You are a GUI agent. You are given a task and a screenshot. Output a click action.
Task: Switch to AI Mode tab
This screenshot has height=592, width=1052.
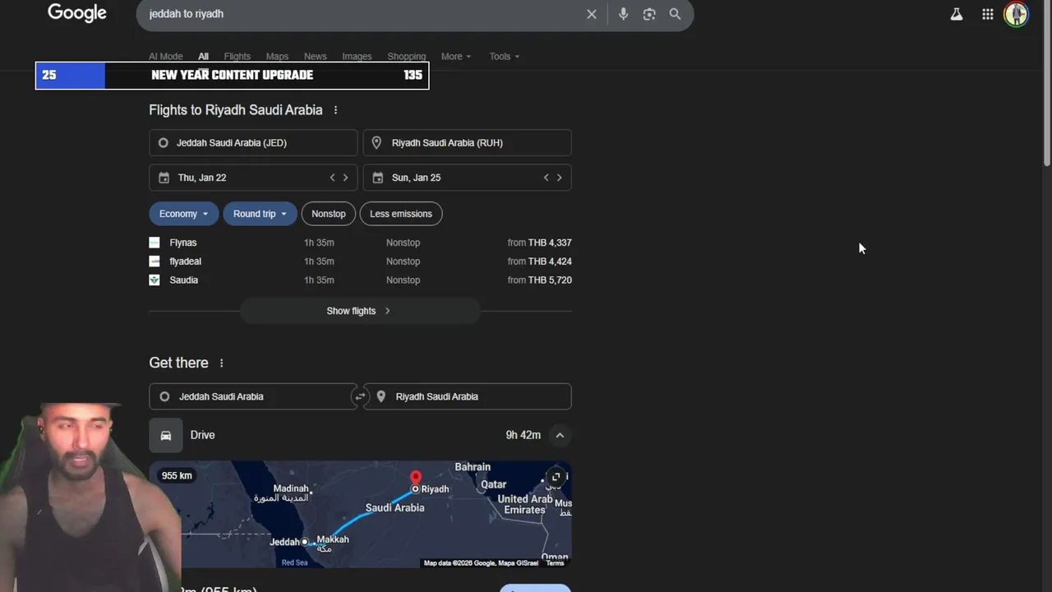point(166,57)
